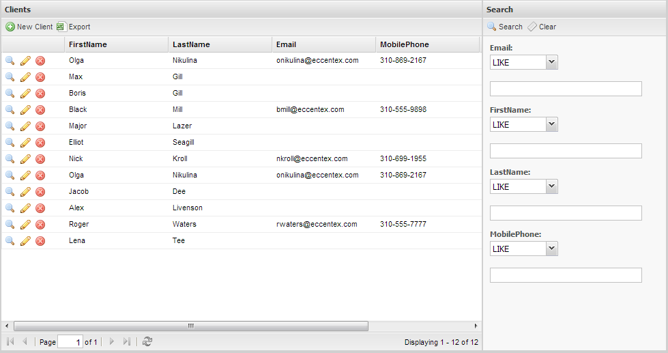Go to the first page
This screenshot has width=668, height=353.
11,341
